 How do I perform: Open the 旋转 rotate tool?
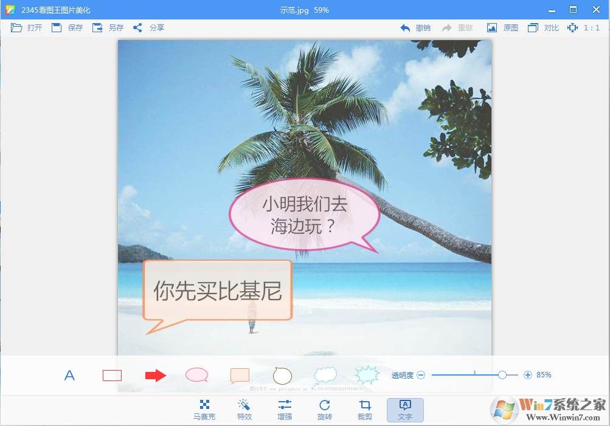click(x=325, y=410)
